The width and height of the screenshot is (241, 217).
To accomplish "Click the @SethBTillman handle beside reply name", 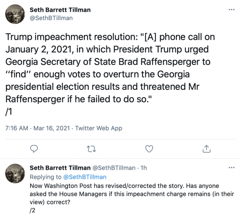I will click(114, 167).
